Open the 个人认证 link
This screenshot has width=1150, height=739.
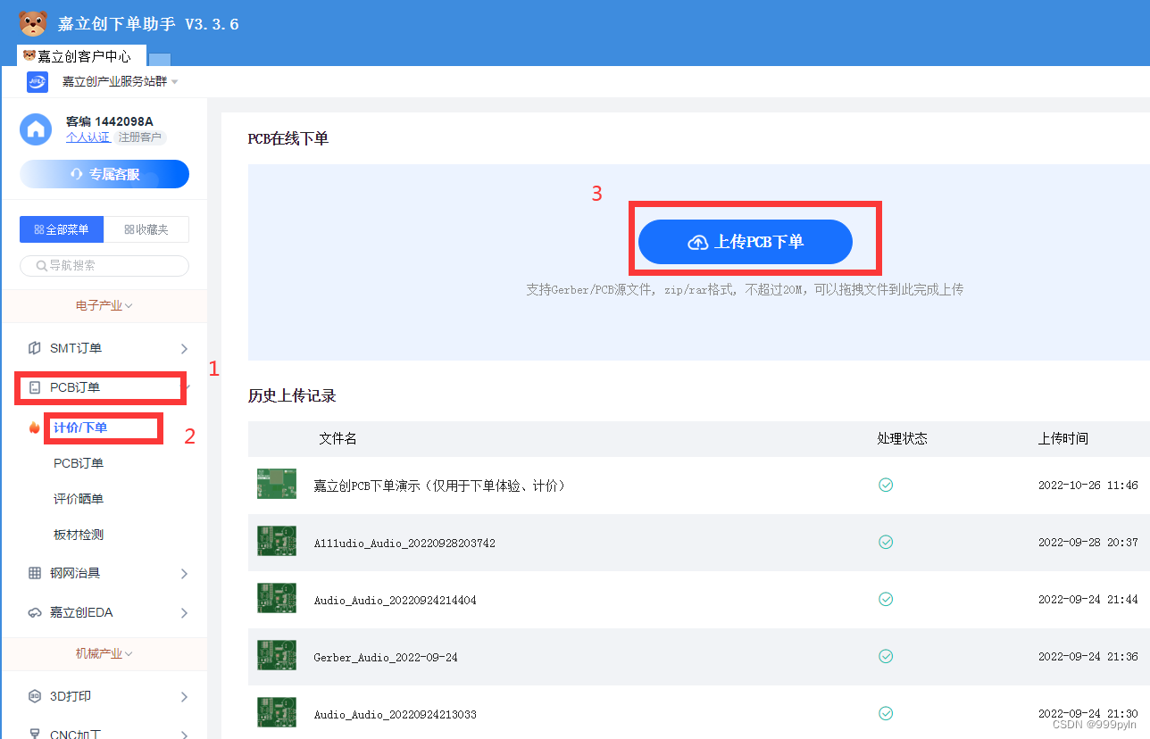coord(87,137)
